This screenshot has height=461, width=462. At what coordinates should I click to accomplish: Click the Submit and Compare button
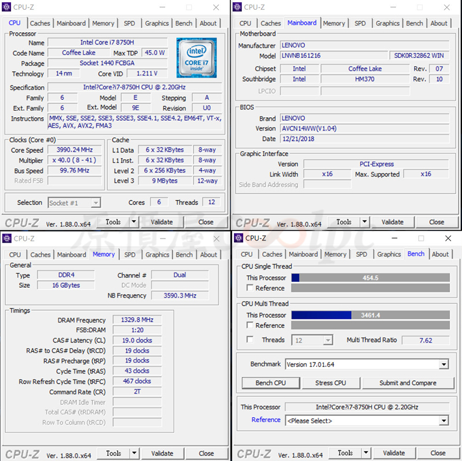pyautogui.click(x=408, y=383)
